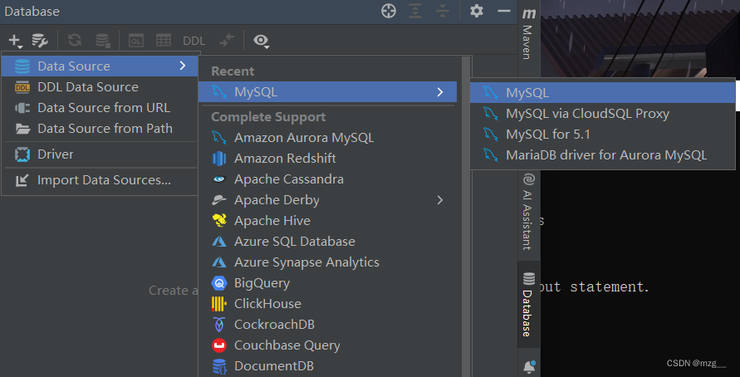The image size is (740, 377).
Task: Select Azure SQL Database
Action: pos(327,242)
